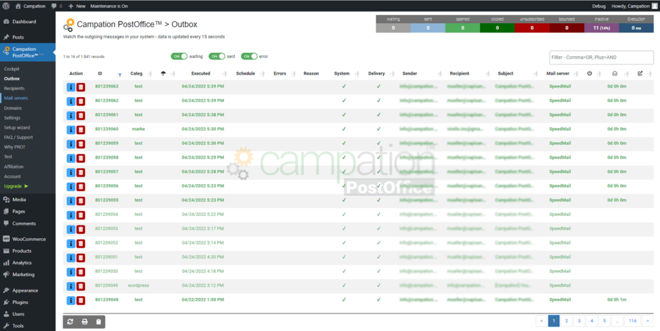
Task: Open the Setup wizard submenu item
Action: click(x=17, y=128)
